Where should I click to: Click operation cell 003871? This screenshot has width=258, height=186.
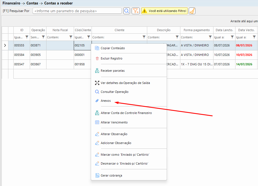coord(38,45)
